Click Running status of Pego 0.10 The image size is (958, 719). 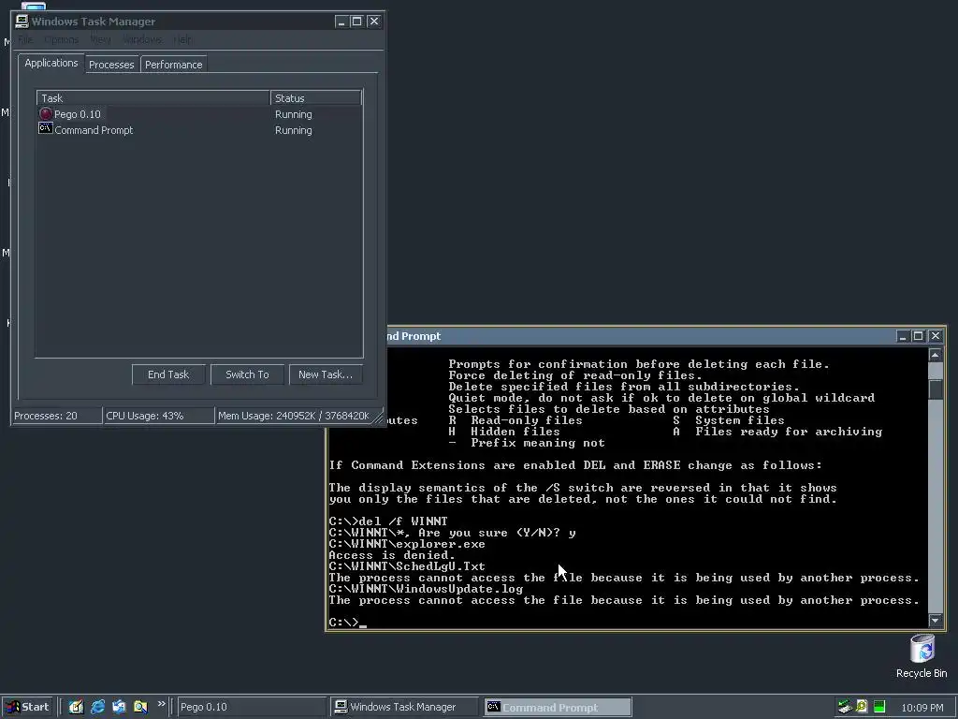point(293,114)
